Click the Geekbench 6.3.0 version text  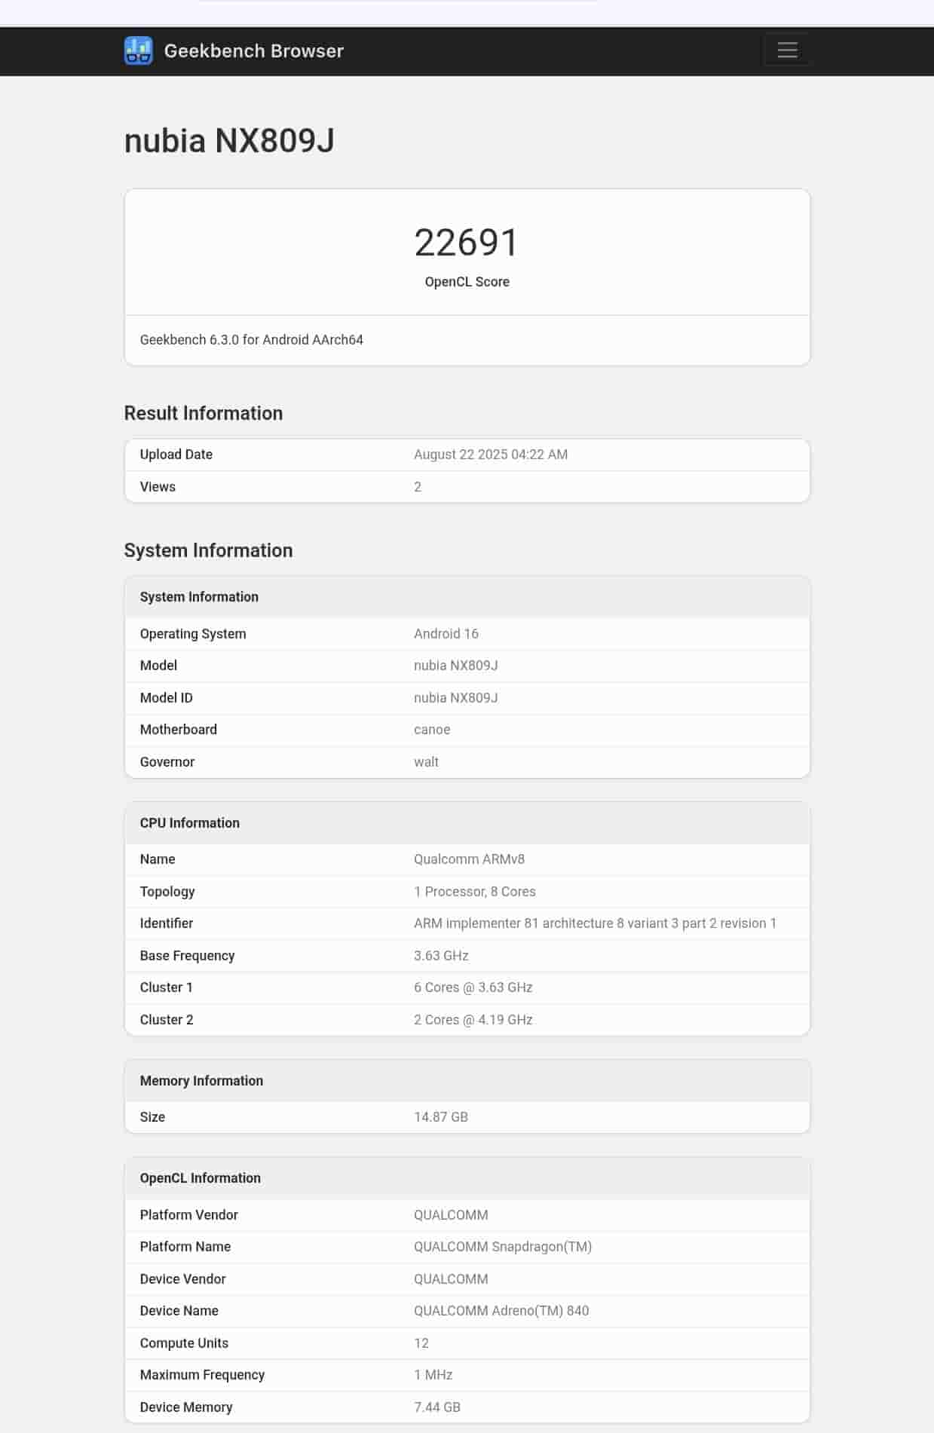(x=251, y=340)
